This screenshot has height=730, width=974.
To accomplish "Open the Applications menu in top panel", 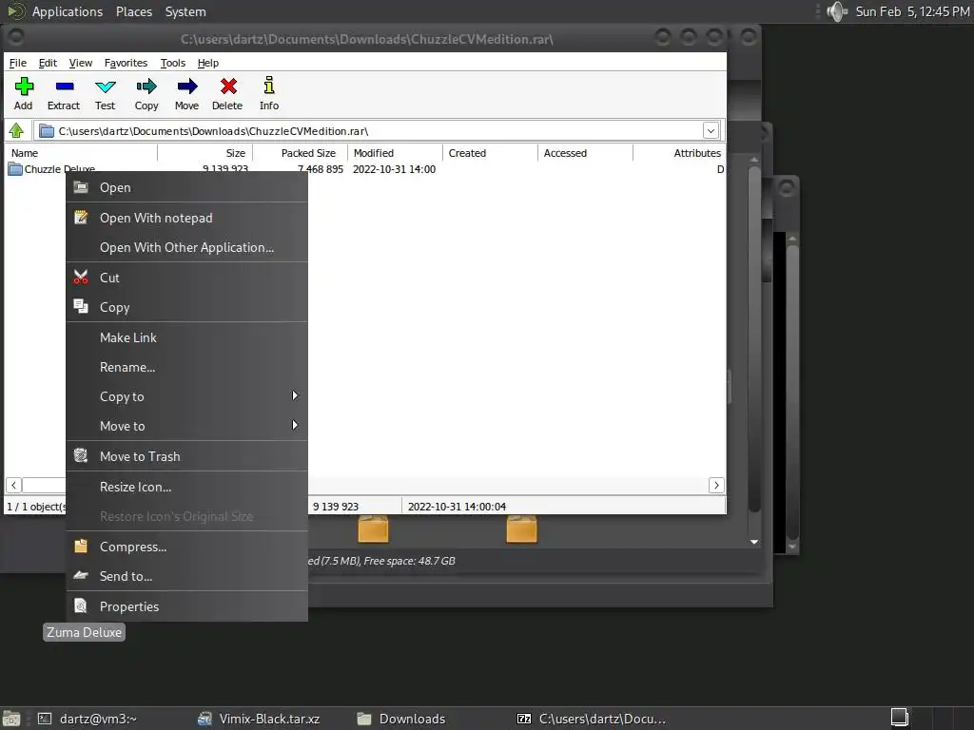I will [x=68, y=11].
